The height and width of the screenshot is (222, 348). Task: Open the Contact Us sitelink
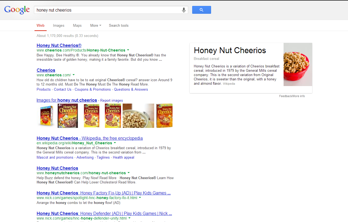pyautogui.click(x=63, y=90)
